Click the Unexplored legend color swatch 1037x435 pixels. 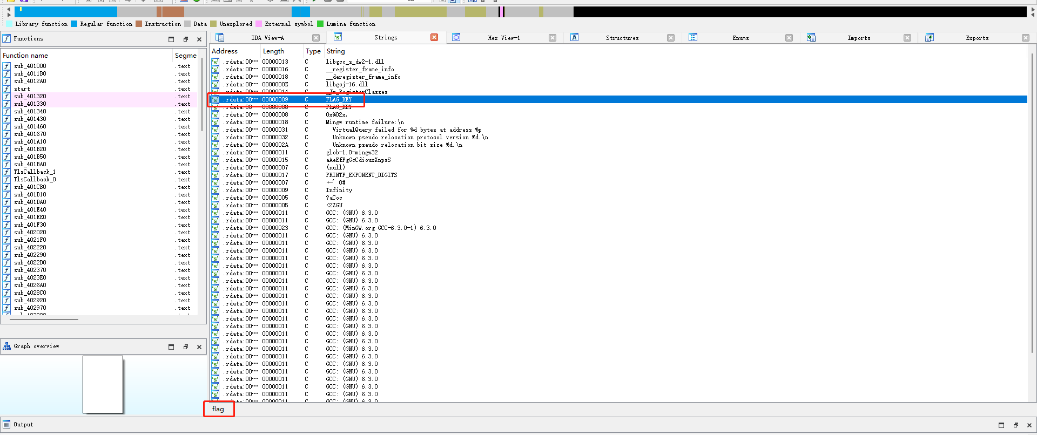(213, 24)
